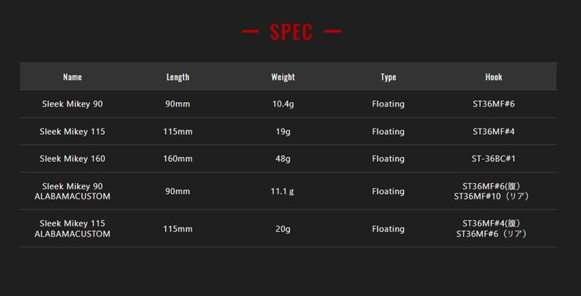Image resolution: width=581 pixels, height=296 pixels.
Task: Click the Weight column header
Action: pyautogui.click(x=283, y=77)
